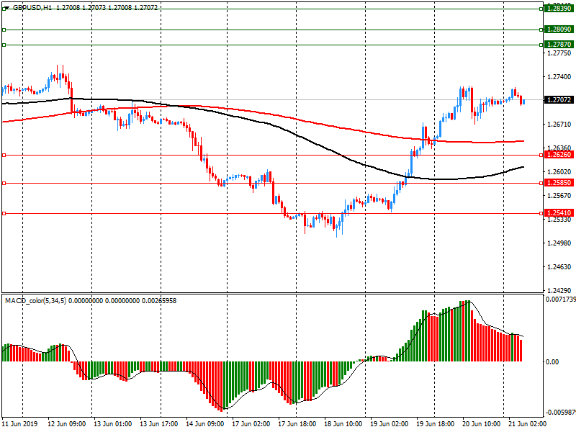Grab left handle of 1.28090 line

coord(4,30)
